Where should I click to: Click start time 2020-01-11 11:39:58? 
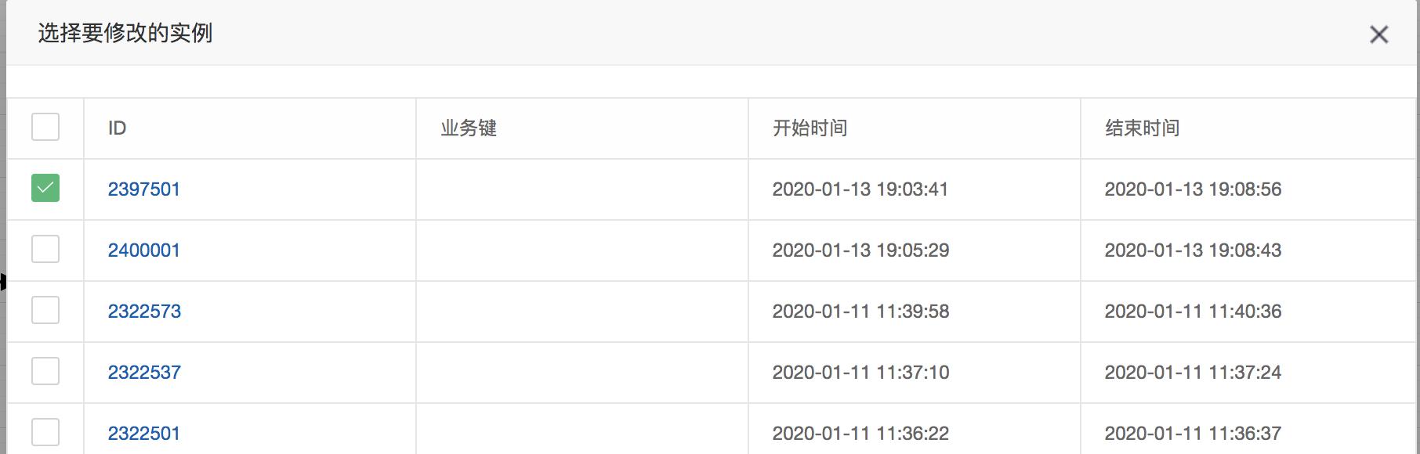(x=861, y=312)
